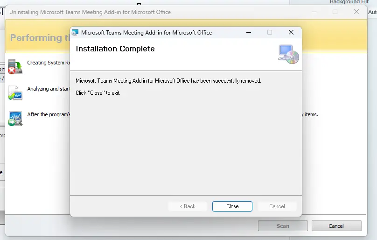Click the greyed-out Back button
This screenshot has width=377, height=240.
pyautogui.click(x=188, y=206)
